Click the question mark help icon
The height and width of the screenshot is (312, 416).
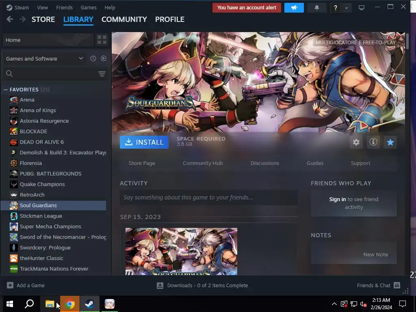point(335,8)
